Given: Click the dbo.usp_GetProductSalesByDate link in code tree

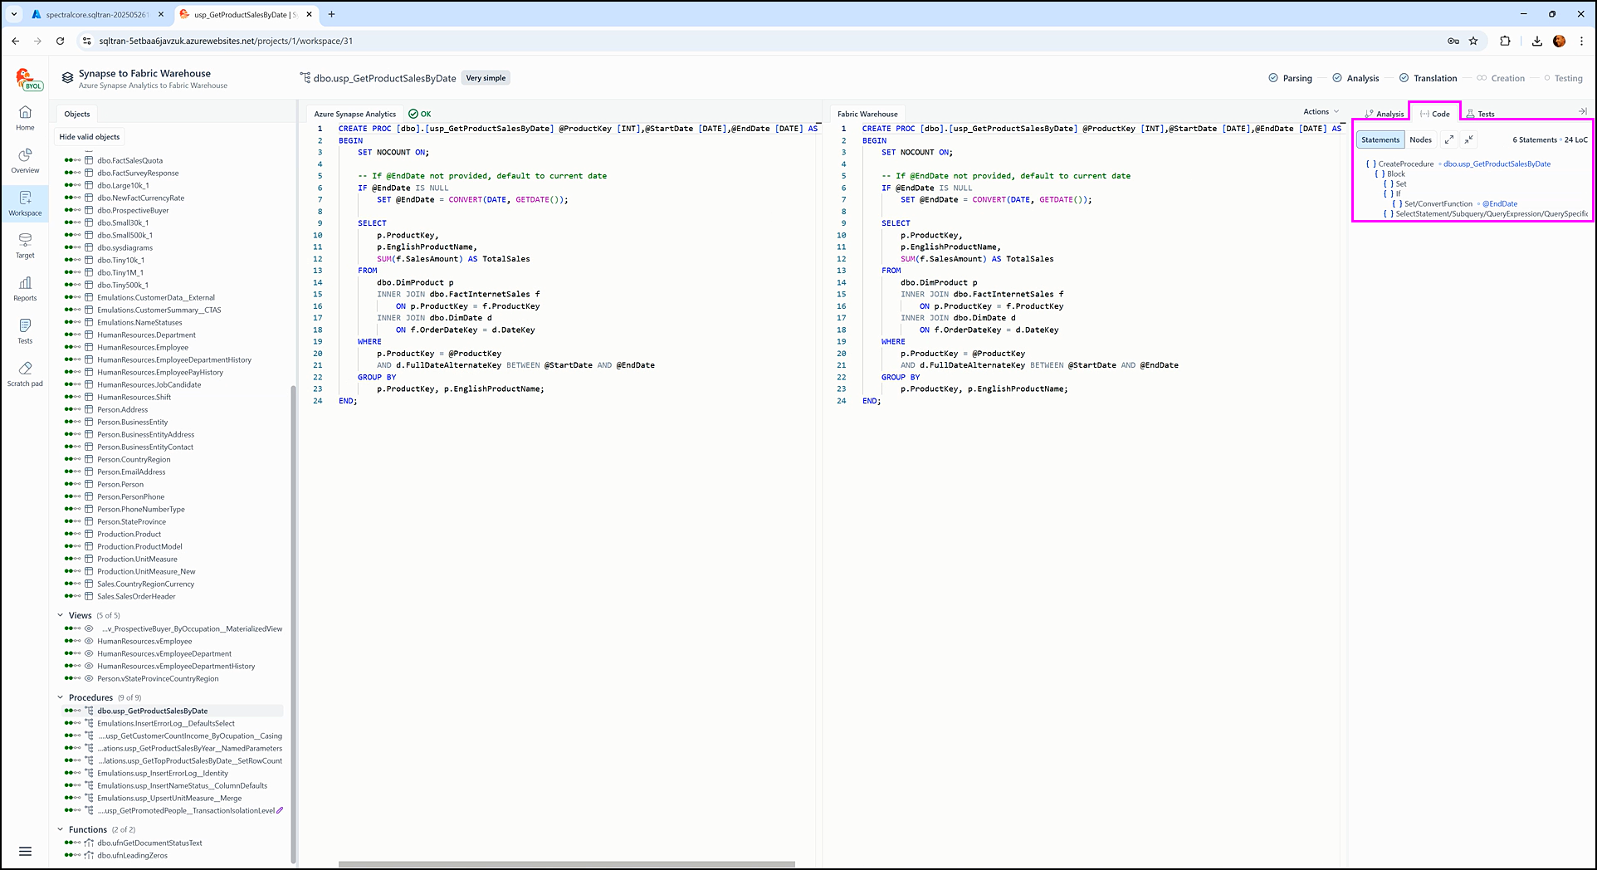Looking at the screenshot, I should click(x=1497, y=164).
